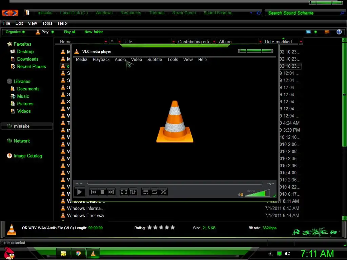Toggle loop mode in VLC
Viewport: 347px width, 260px height.
(x=155, y=192)
